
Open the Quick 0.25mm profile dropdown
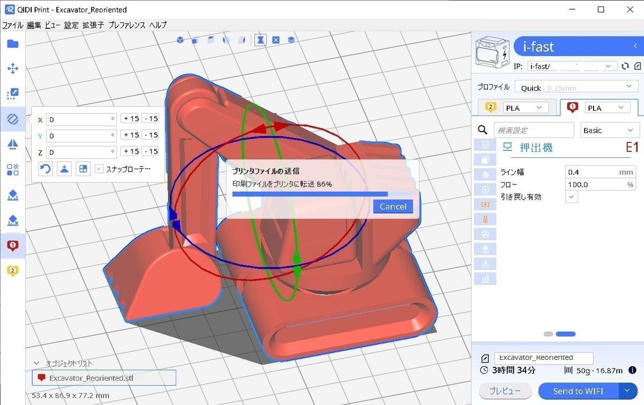pos(576,86)
